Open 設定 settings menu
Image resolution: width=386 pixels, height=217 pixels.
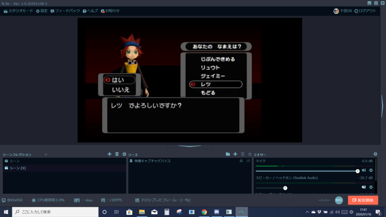pyautogui.click(x=41, y=11)
